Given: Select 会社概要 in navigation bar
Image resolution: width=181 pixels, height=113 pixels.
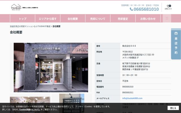Looking at the screenshot, I should pyautogui.click(x=73, y=19).
